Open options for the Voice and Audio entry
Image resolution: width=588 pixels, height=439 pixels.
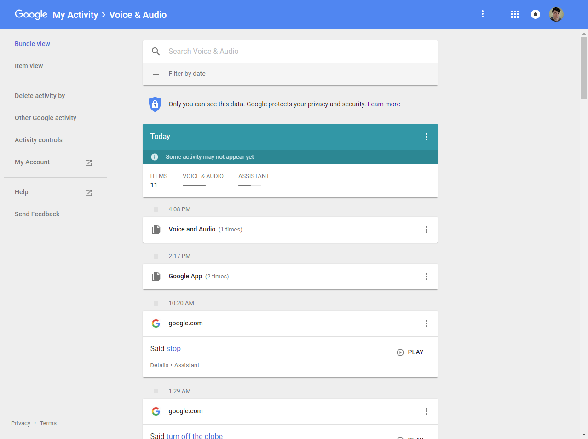[x=426, y=229]
